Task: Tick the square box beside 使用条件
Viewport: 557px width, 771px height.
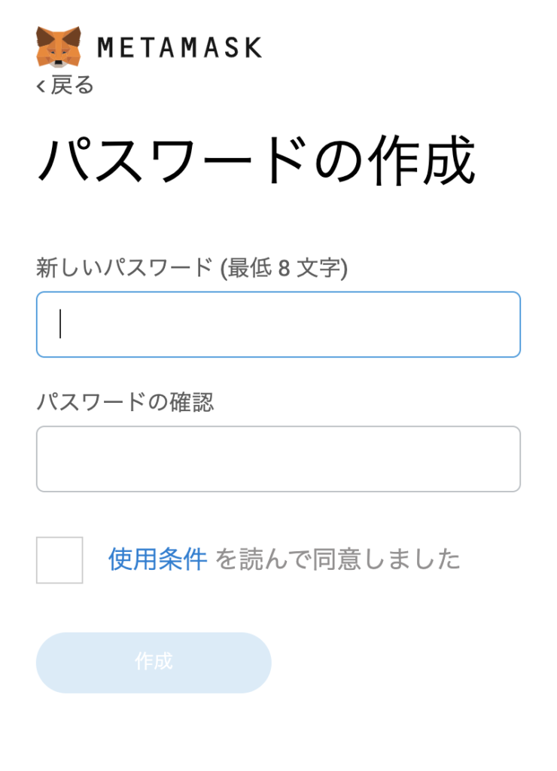Action: (x=59, y=560)
